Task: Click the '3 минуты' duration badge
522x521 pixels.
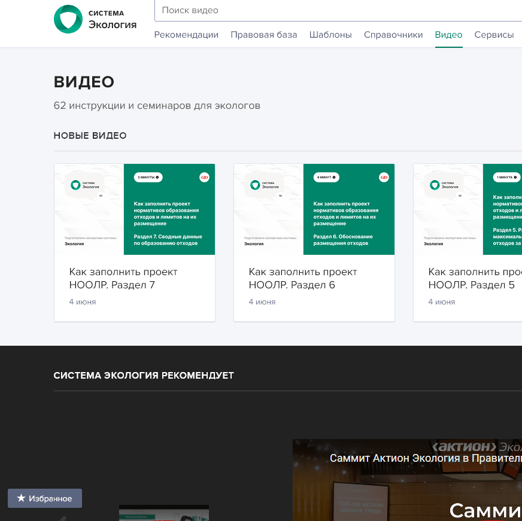Action: (x=148, y=177)
